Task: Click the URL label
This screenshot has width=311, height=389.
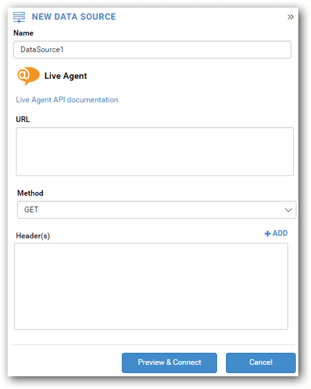Action: 23,119
